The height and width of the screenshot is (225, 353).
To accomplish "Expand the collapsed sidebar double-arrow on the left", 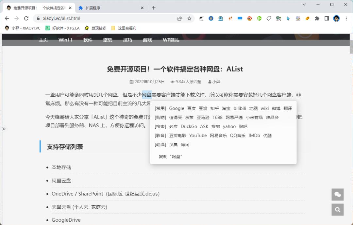I will click(x=4, y=129).
